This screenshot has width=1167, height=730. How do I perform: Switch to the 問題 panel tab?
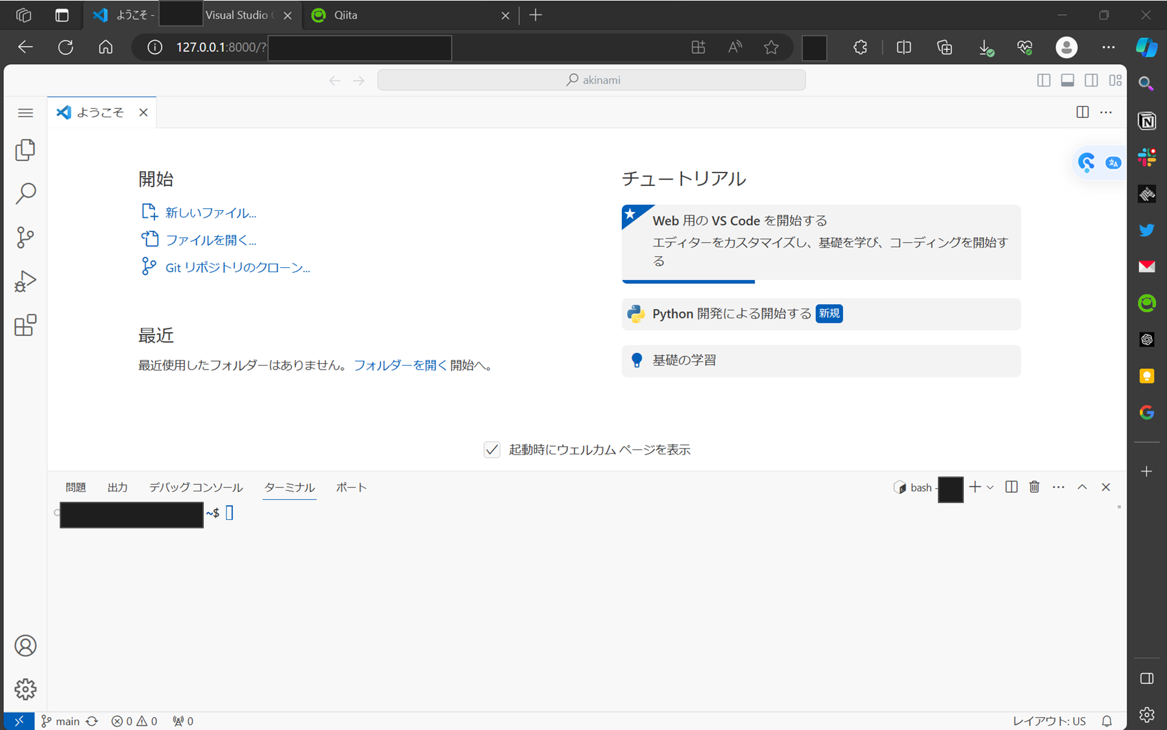coord(76,488)
